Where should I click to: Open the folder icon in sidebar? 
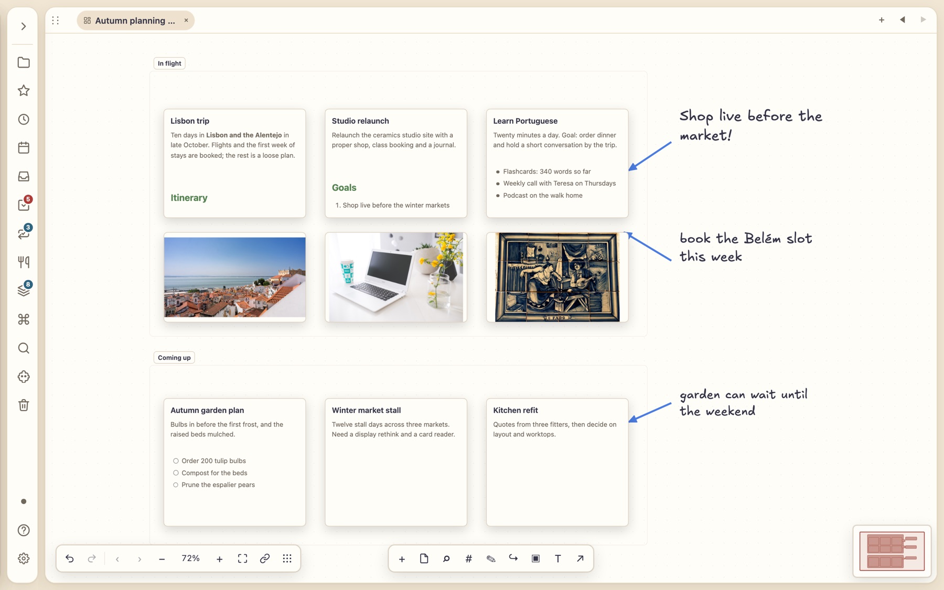[24, 62]
